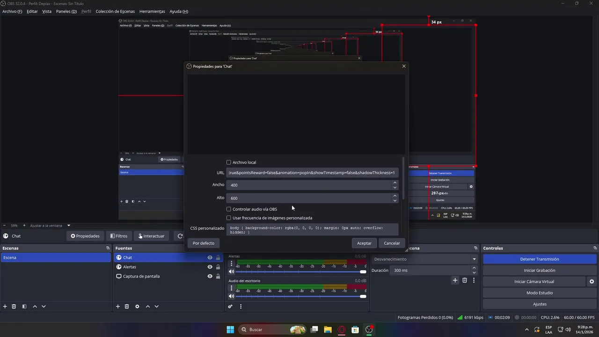This screenshot has height=337, width=599.
Task: Unlock the Alertas source lock icon
Action: tap(218, 267)
